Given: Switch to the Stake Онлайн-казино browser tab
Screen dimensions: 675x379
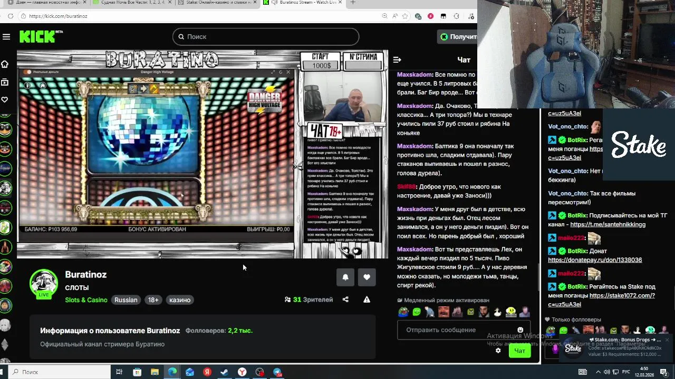Looking at the screenshot, I should (218, 3).
